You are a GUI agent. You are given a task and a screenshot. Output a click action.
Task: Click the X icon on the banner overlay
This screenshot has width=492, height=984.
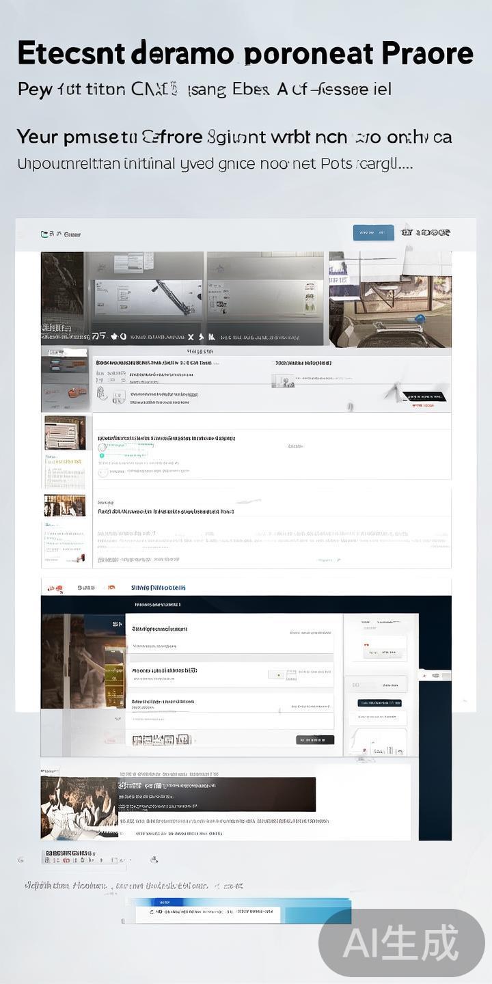pos(191,337)
